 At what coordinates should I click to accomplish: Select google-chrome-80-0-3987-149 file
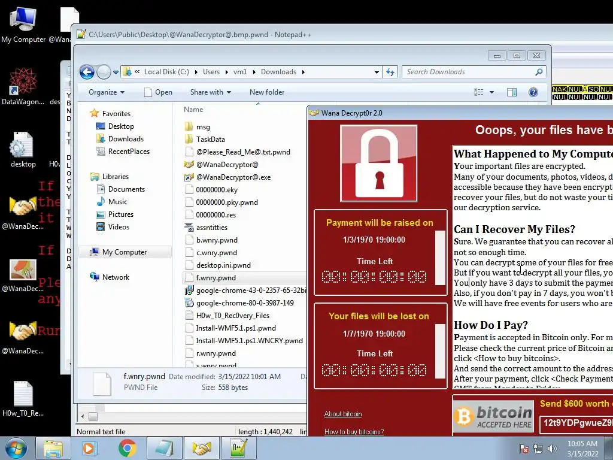click(239, 302)
